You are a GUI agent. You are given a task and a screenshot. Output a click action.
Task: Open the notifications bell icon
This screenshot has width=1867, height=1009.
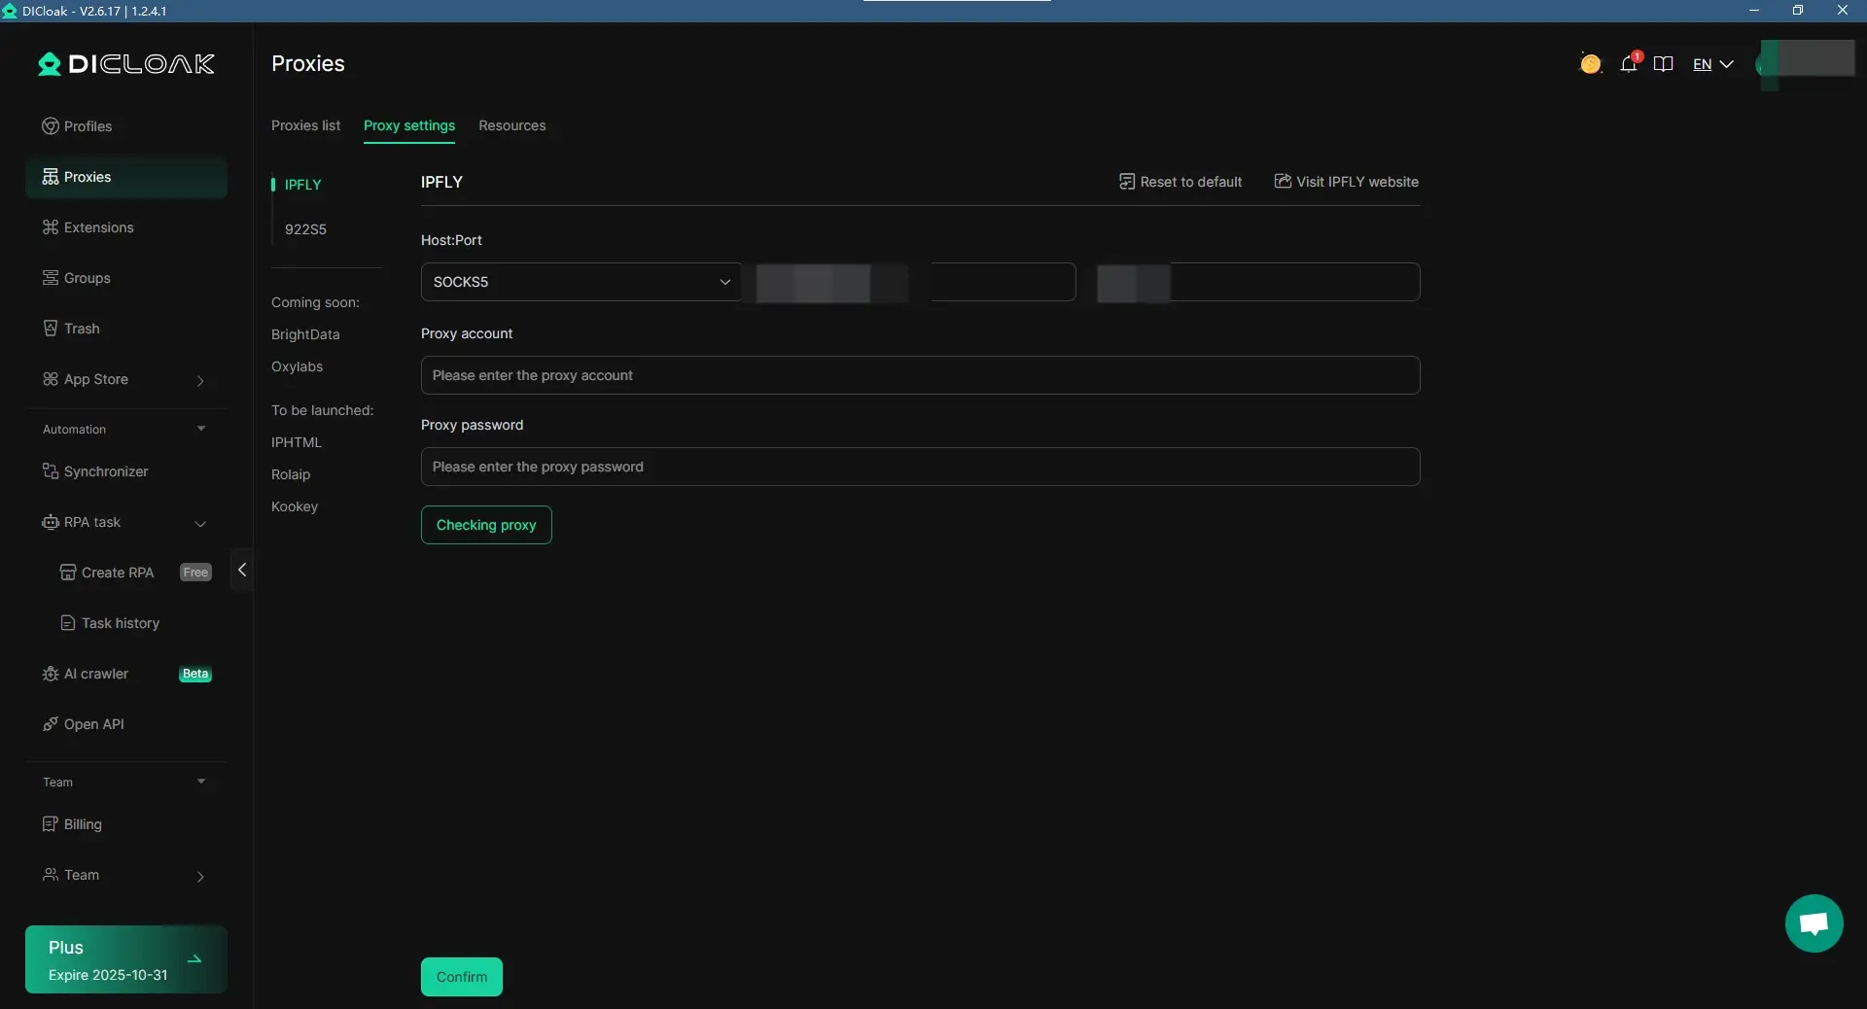click(x=1629, y=64)
